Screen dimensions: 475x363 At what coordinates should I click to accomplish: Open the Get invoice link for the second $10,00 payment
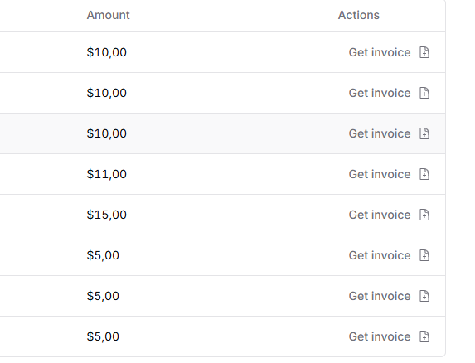click(380, 93)
